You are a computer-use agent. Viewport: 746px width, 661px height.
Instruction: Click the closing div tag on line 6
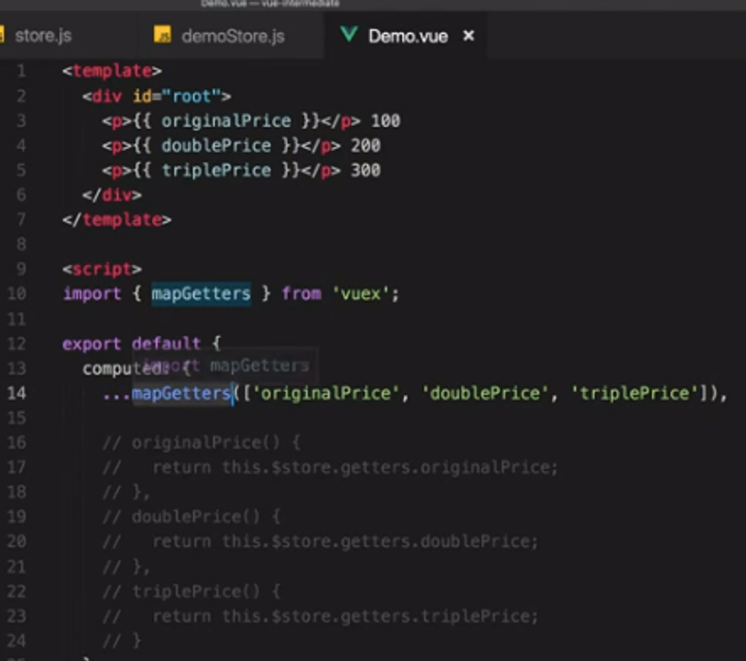pos(111,195)
